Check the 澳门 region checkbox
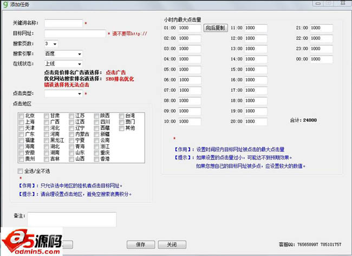 click(x=122, y=122)
